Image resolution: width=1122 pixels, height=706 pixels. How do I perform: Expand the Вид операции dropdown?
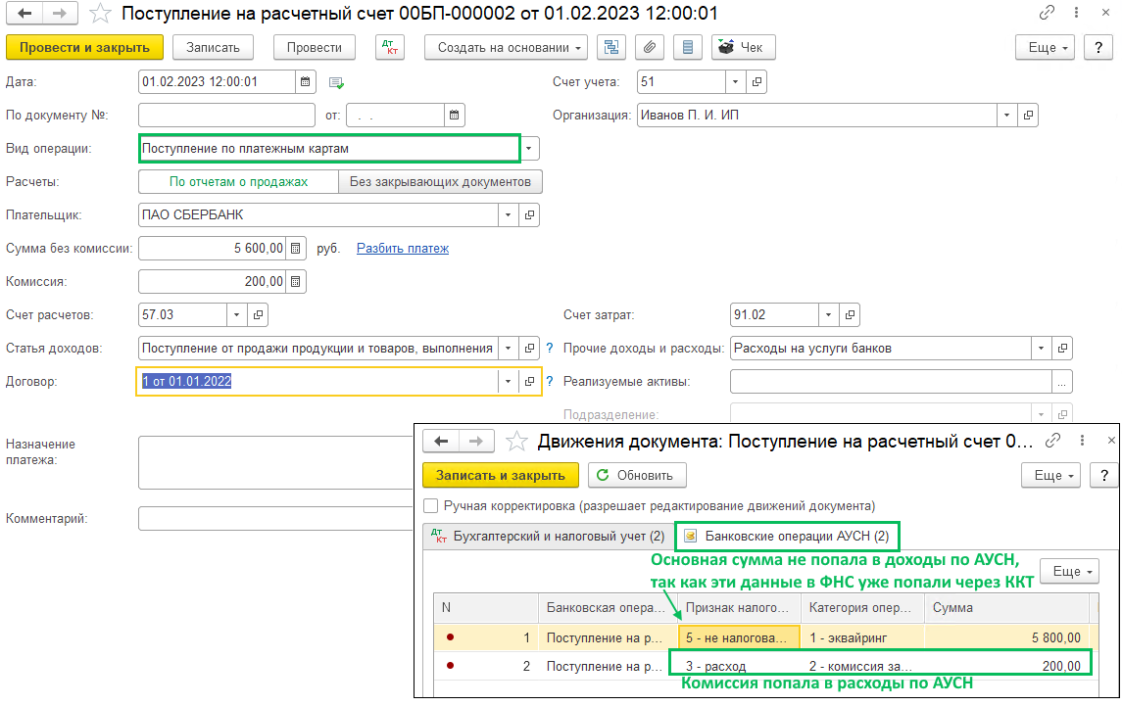529,149
